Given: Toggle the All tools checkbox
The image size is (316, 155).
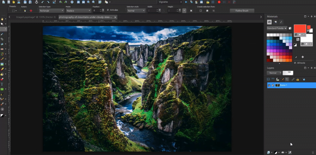Looking at the screenshot, I should coord(295,63).
